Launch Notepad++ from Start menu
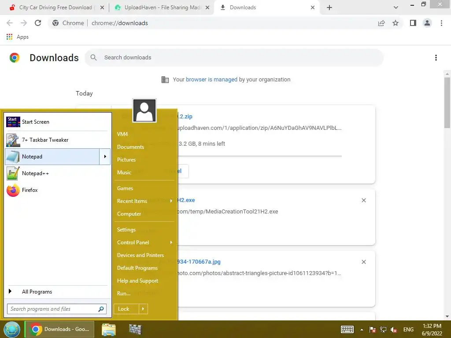The width and height of the screenshot is (451, 338). (58, 173)
